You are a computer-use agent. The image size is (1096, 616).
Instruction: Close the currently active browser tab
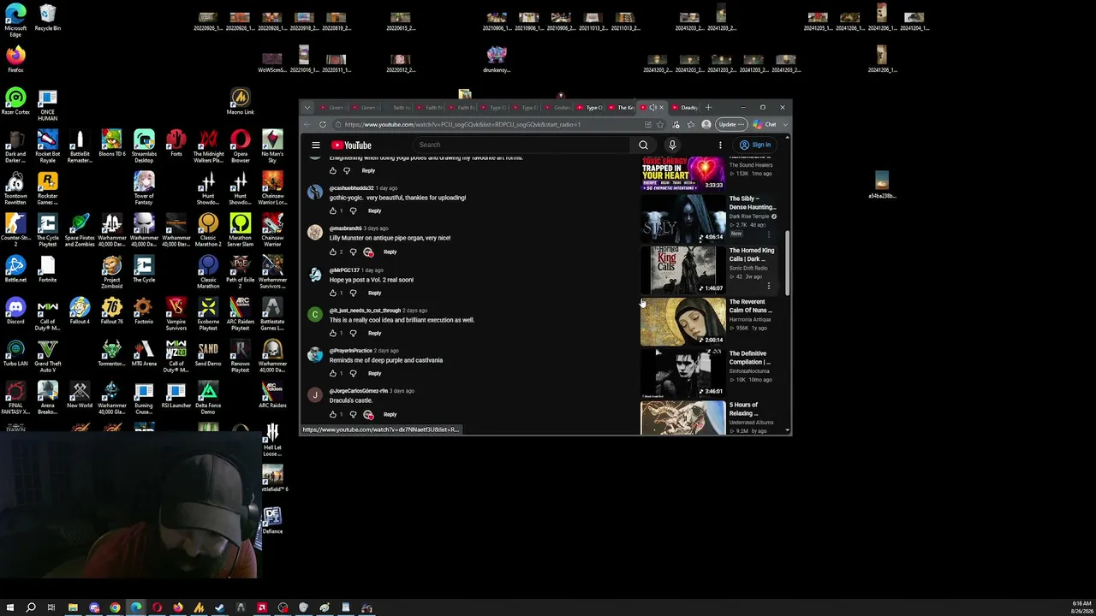[x=661, y=108]
